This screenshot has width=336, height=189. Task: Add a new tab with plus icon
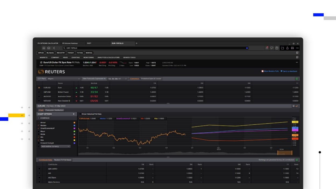pos(136,43)
